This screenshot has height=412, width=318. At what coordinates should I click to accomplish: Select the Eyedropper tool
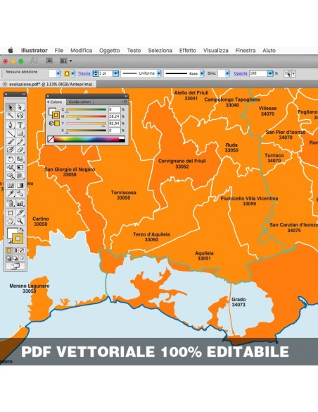[x=11, y=193]
